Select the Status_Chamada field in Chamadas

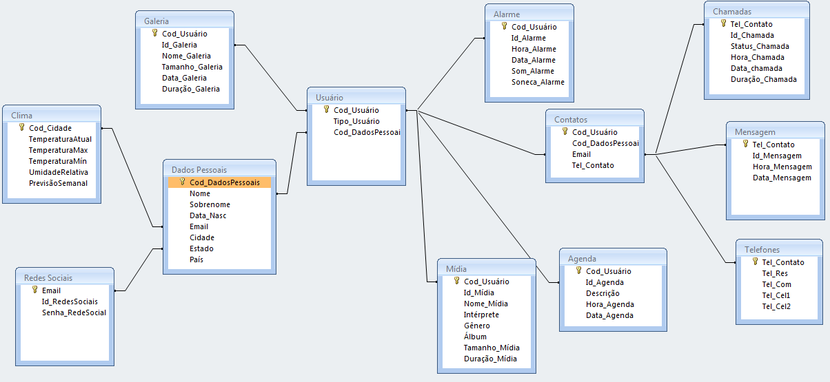(x=760, y=46)
